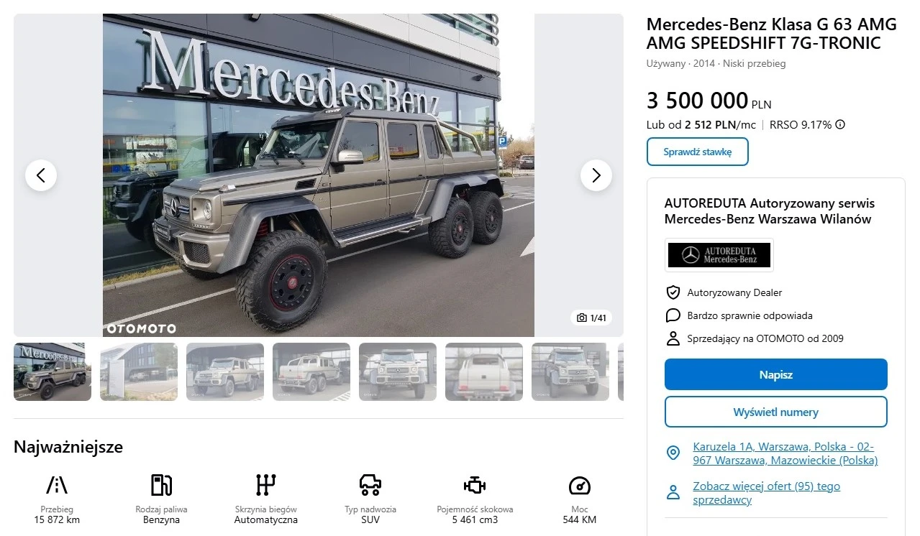
Task: Click the Typ nadwozia SUV car icon
Action: 370,486
